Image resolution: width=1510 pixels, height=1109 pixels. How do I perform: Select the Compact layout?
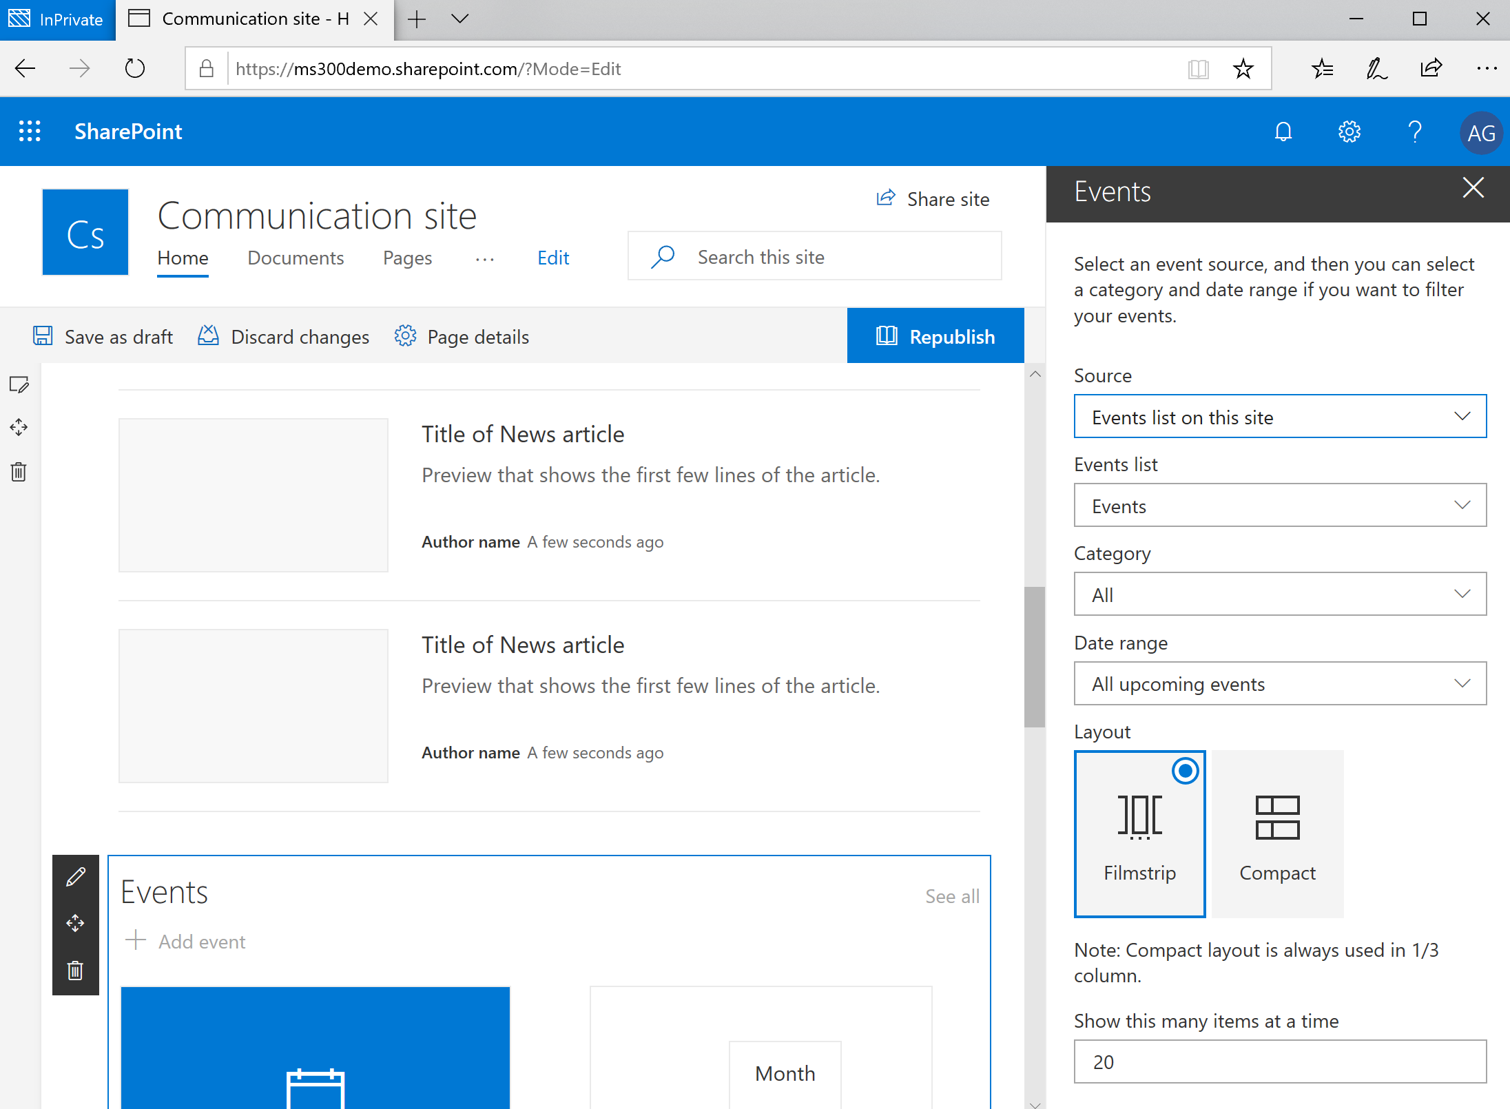click(1278, 834)
